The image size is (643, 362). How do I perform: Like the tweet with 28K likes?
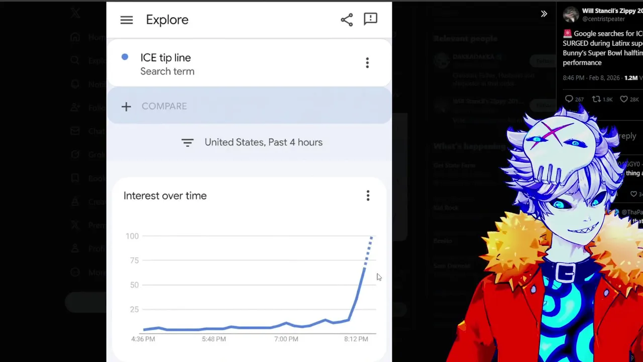(624, 99)
